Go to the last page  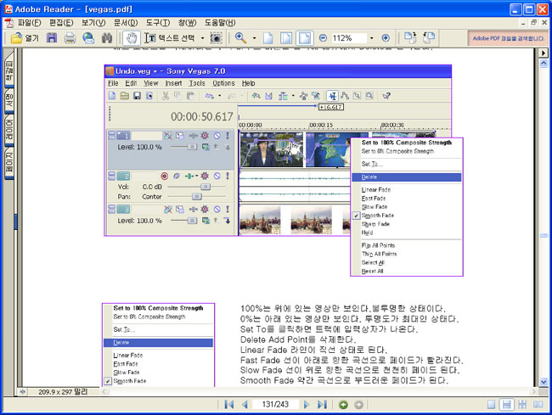322,405
